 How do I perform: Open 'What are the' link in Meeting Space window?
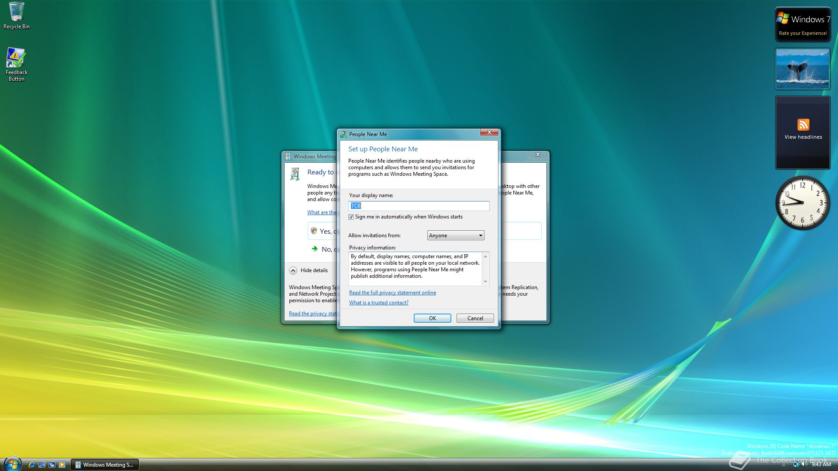click(x=322, y=212)
